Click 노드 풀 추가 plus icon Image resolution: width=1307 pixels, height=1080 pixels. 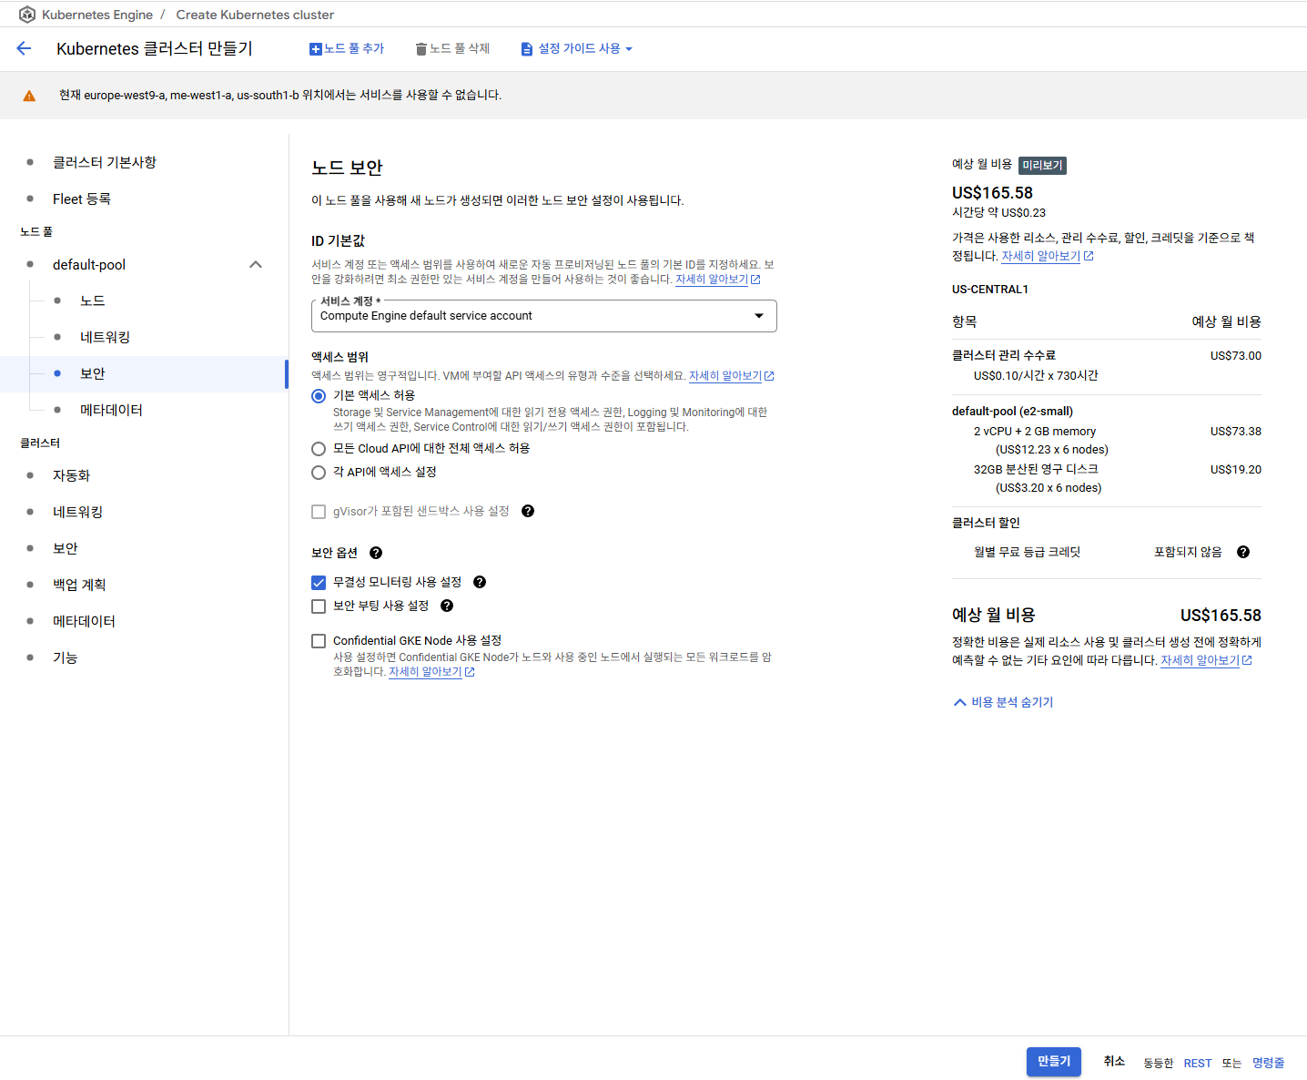316,49
